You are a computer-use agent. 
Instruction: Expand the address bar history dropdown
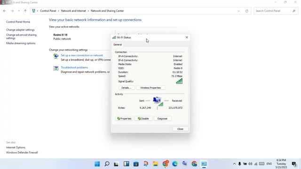[x=238, y=11]
